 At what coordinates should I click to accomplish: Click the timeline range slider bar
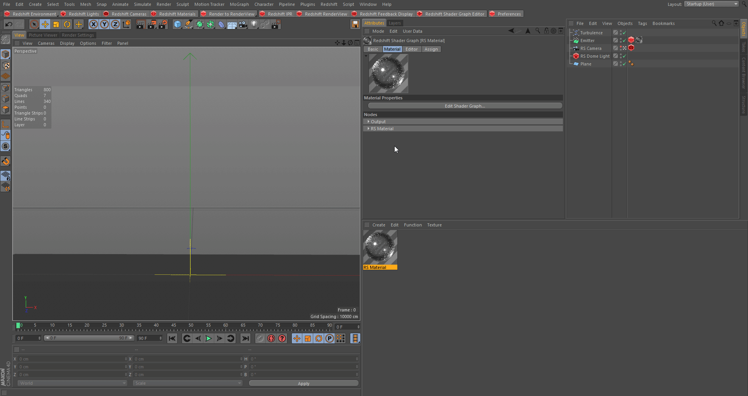click(x=89, y=338)
